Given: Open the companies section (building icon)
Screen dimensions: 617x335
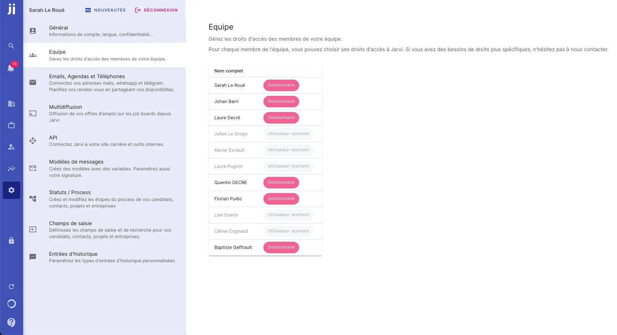Looking at the screenshot, I should point(11,104).
